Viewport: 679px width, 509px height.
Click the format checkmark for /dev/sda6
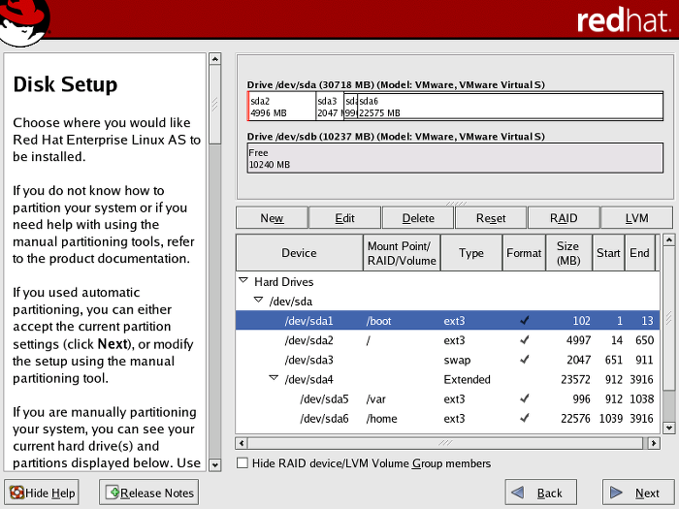tap(525, 418)
